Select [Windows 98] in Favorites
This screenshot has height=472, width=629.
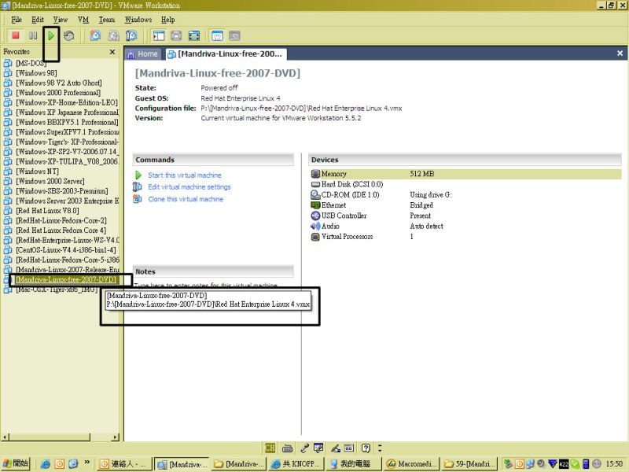[x=36, y=72]
